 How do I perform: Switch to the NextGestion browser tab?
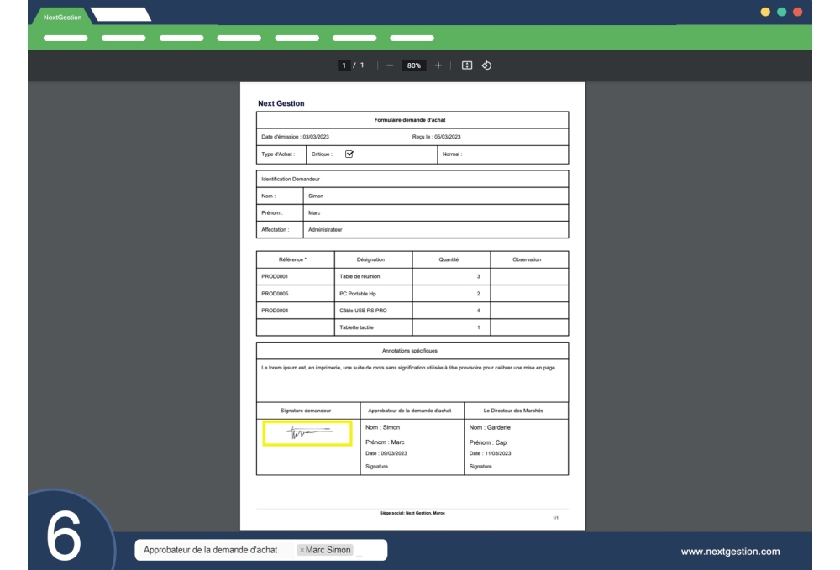tap(63, 14)
